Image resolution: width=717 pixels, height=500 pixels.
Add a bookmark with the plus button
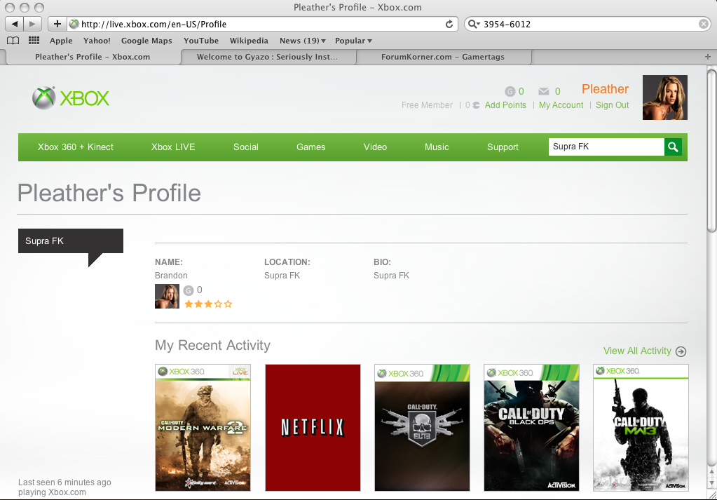[57, 24]
